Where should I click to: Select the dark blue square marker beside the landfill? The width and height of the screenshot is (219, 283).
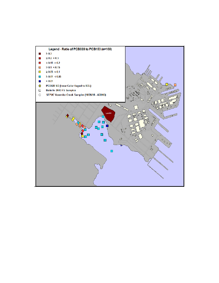(107, 126)
